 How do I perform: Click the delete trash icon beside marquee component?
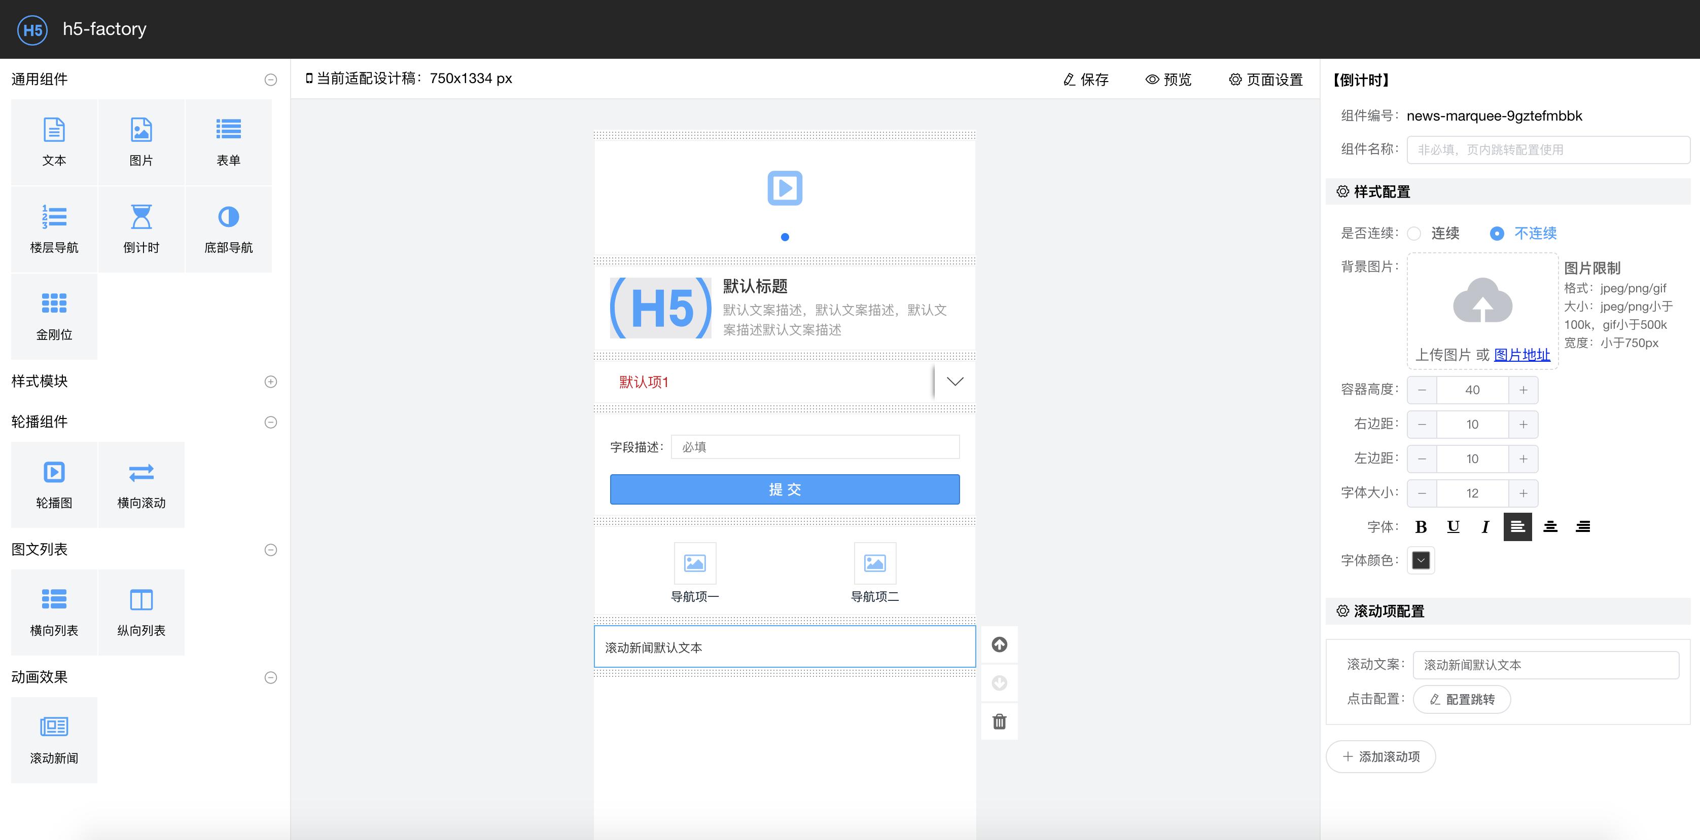click(999, 721)
